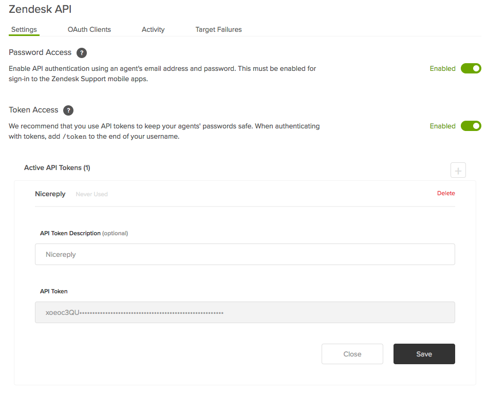Save the API token settings
Image resolution: width=487 pixels, height=394 pixels.
[x=424, y=354]
